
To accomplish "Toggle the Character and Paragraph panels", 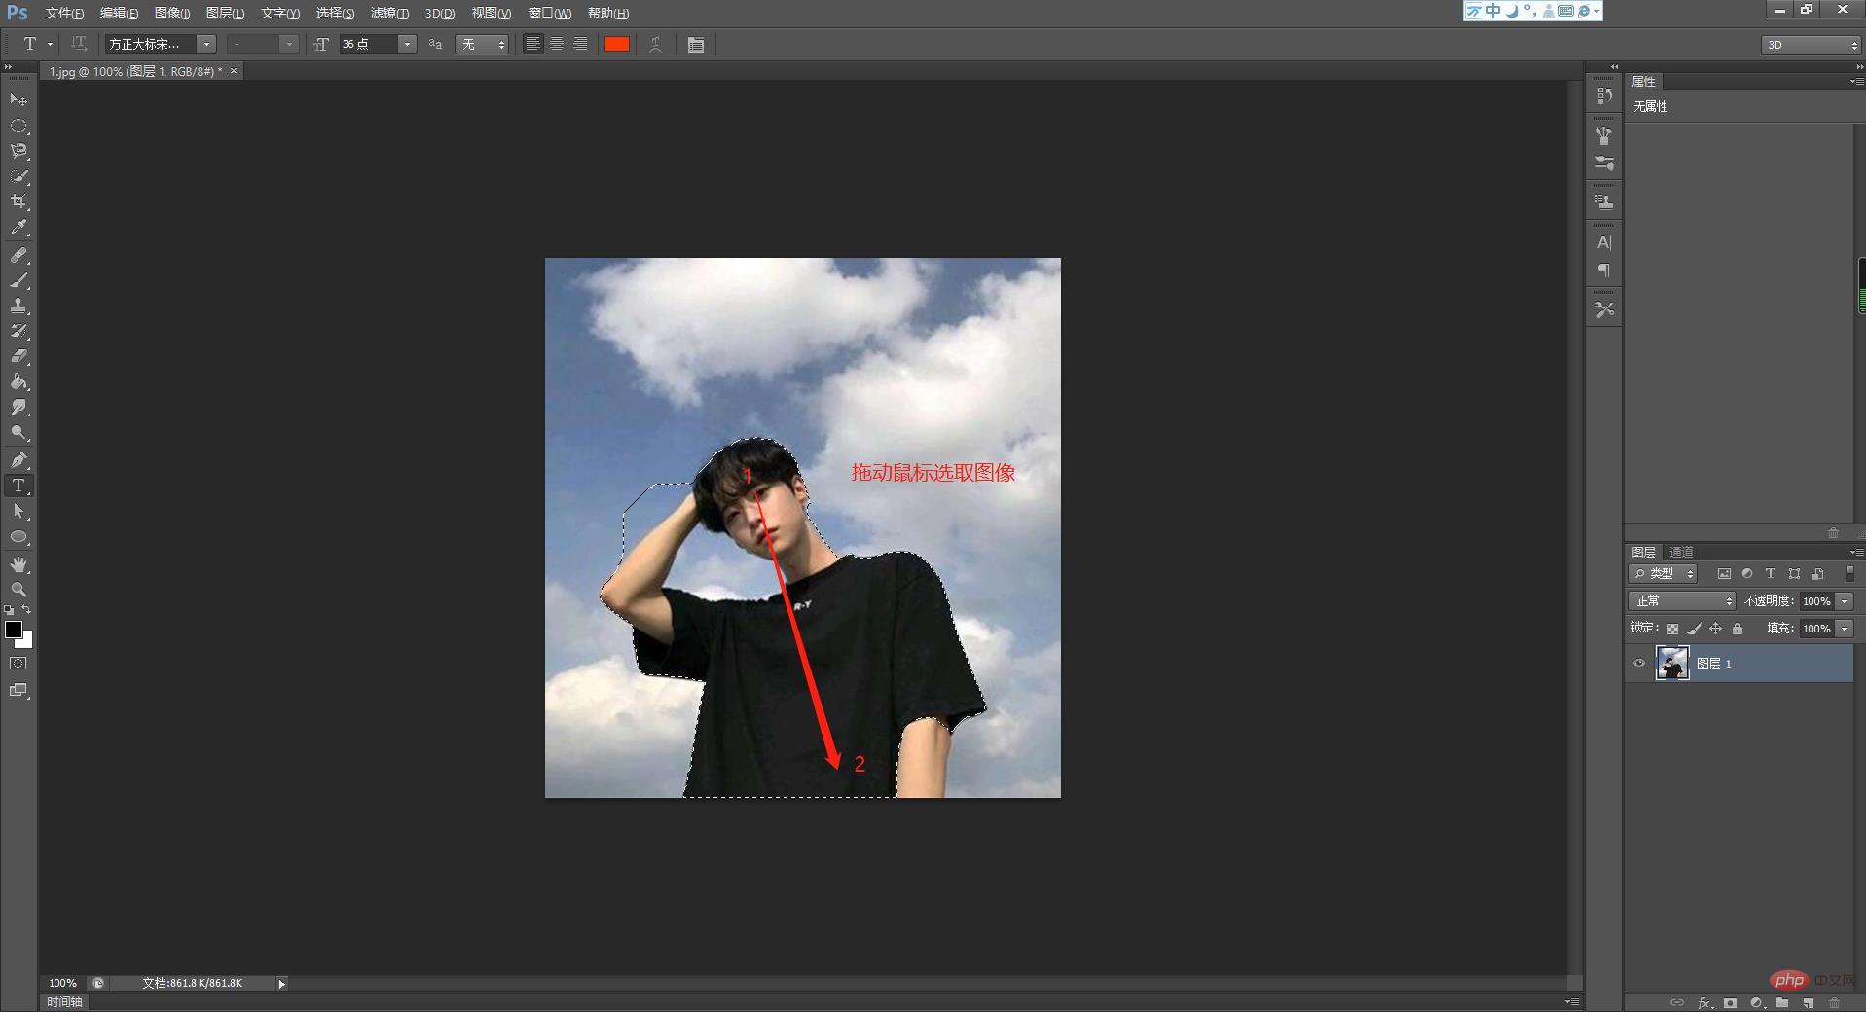I will [x=695, y=44].
